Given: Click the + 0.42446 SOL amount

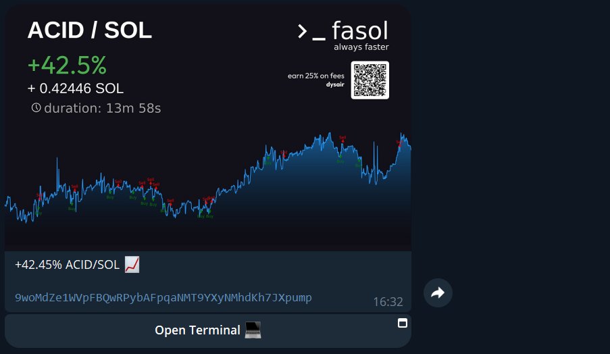Looking at the screenshot, I should click(76, 88).
